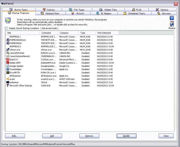Screen dimensions: 180x147
Task: Click the Options tab tools icon
Action: (157, 10)
